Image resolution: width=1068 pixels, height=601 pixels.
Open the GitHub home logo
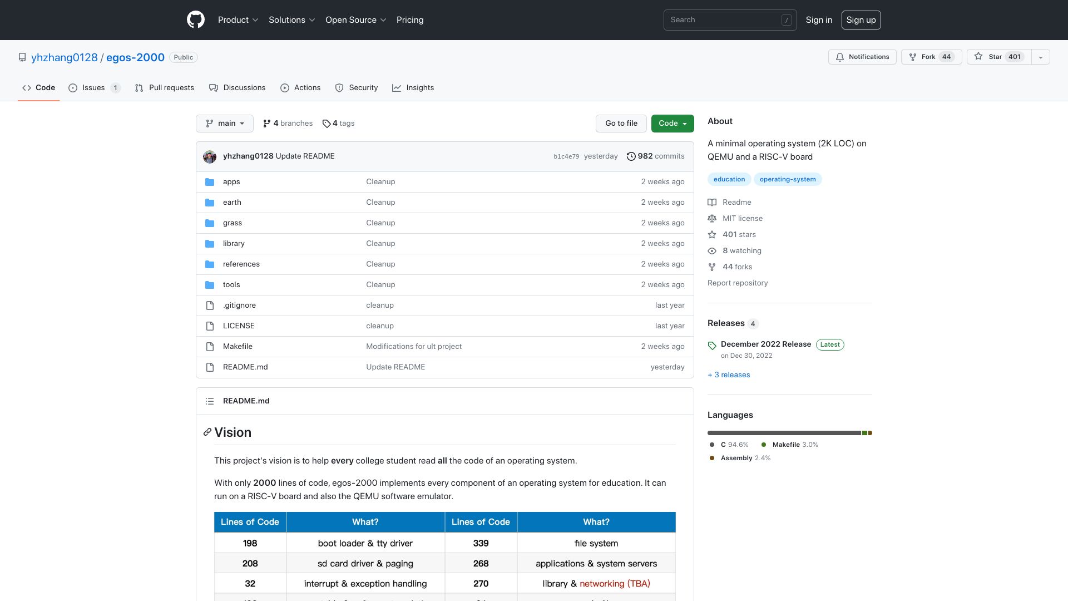pyautogui.click(x=196, y=20)
